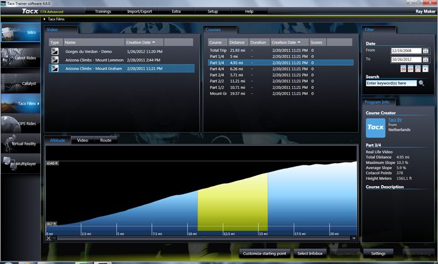Switch to the Video tab below the lists

[82, 141]
